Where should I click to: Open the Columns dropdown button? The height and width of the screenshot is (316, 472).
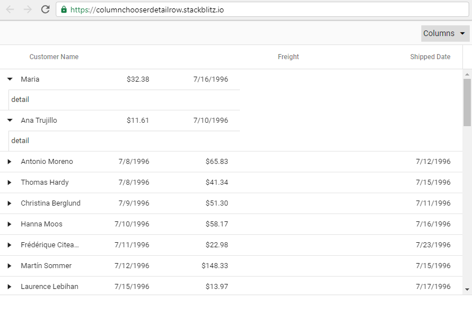tap(445, 33)
